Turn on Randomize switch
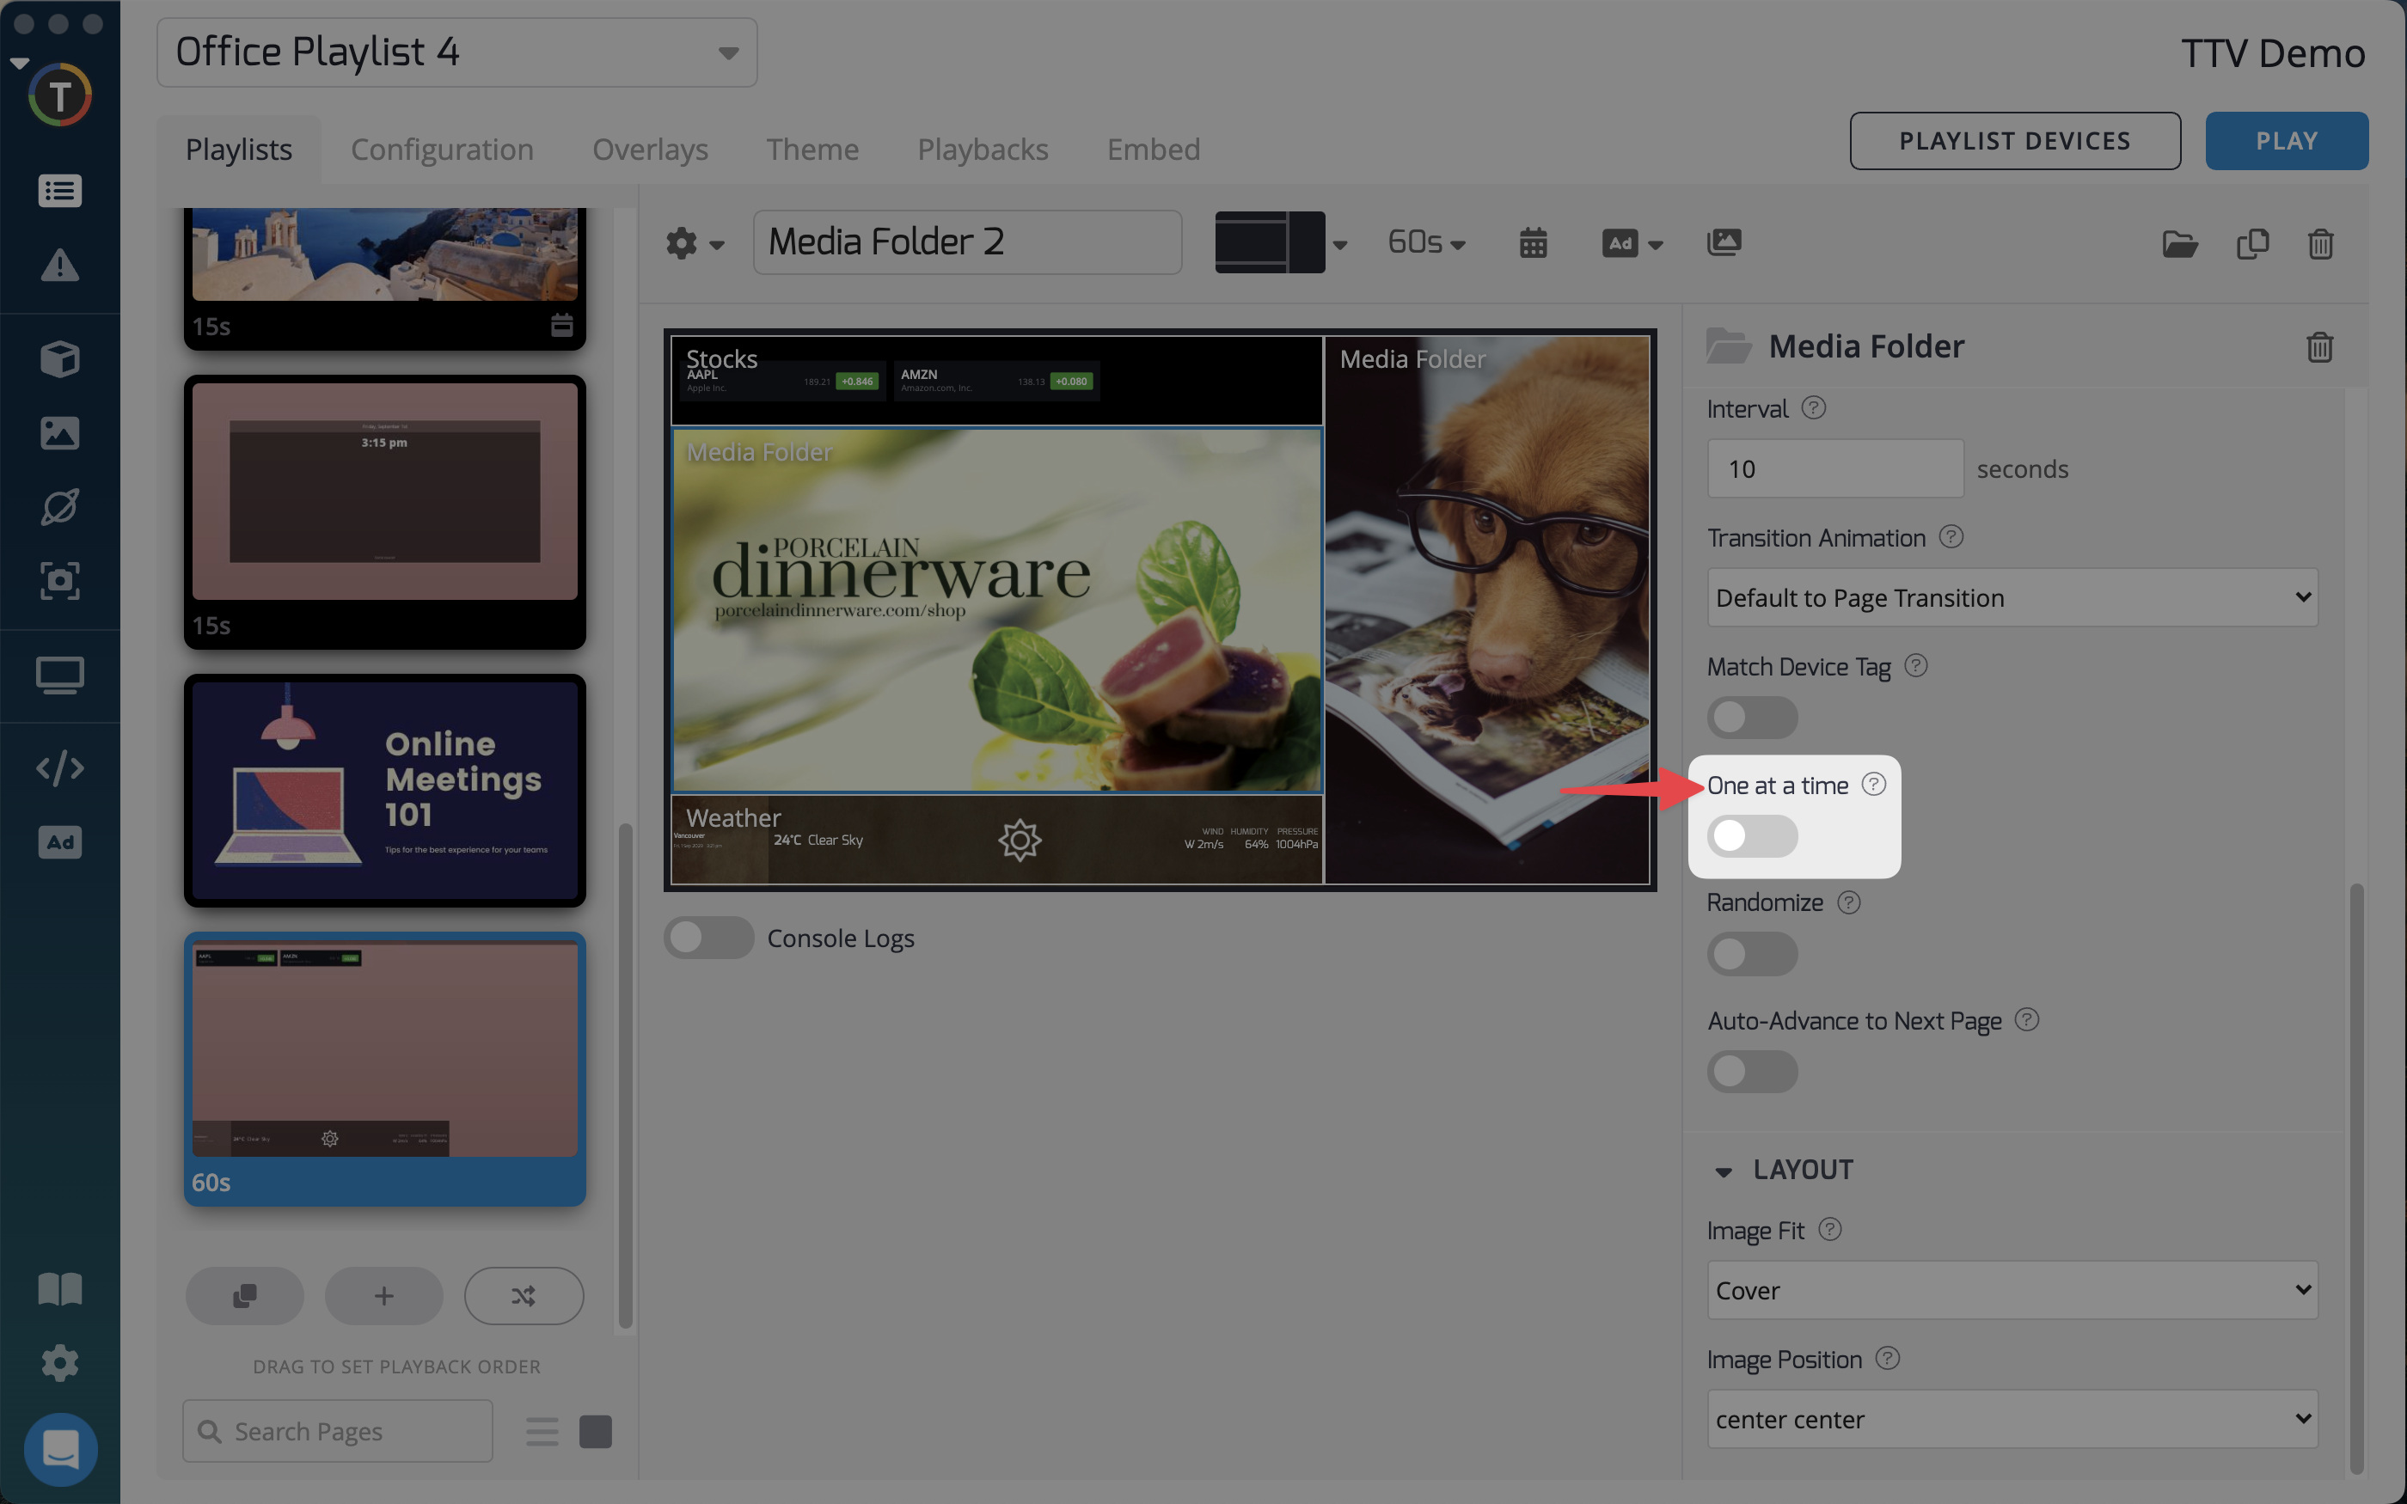This screenshot has width=2407, height=1504. (1752, 954)
